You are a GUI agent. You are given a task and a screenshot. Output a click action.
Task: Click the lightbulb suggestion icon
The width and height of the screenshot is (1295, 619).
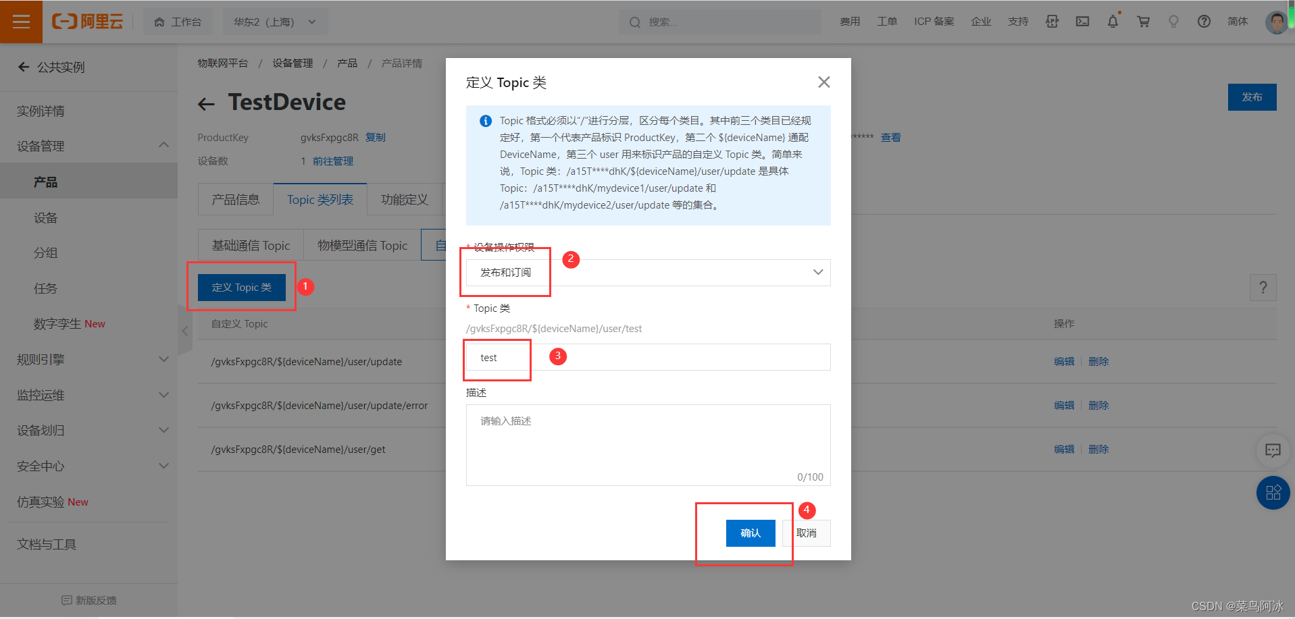1173,21
